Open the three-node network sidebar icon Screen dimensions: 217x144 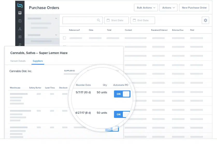point(20,29)
